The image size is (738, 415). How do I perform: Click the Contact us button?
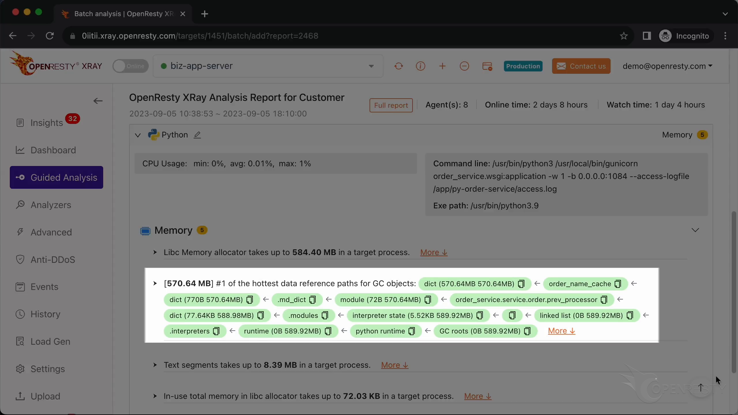coord(581,66)
